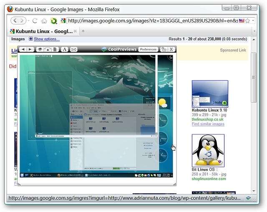Click the Find similar images link
The image size is (267, 212).
click(208, 124)
